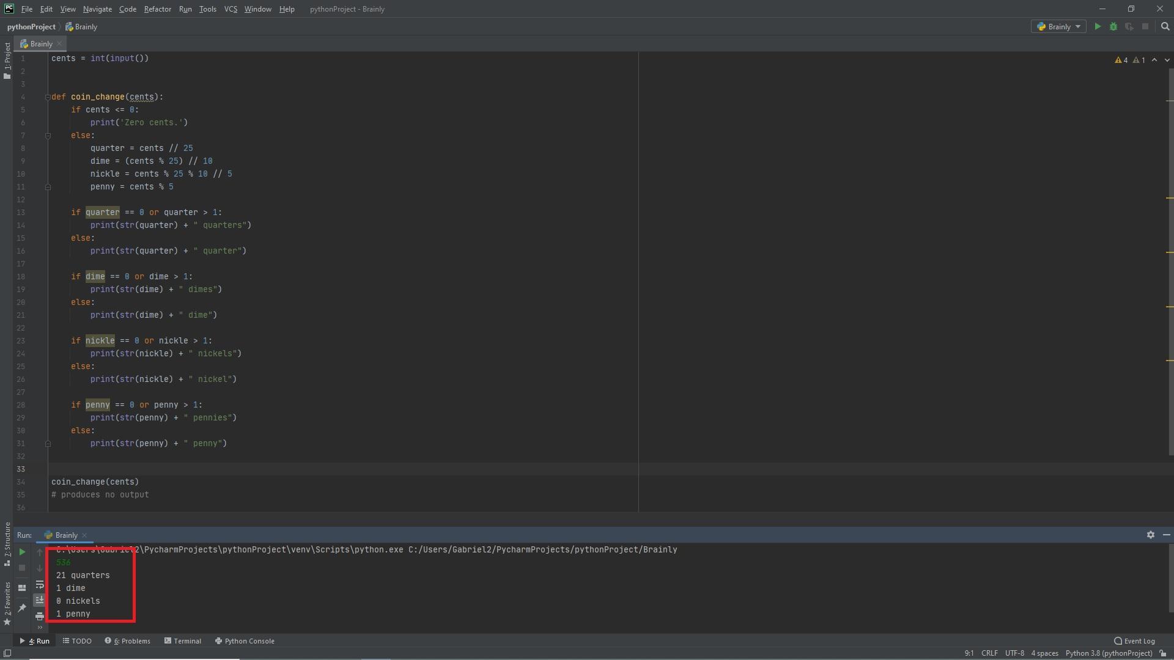The image size is (1174, 660).
Task: Run Brainly with the green play icon
Action: pos(1098,26)
